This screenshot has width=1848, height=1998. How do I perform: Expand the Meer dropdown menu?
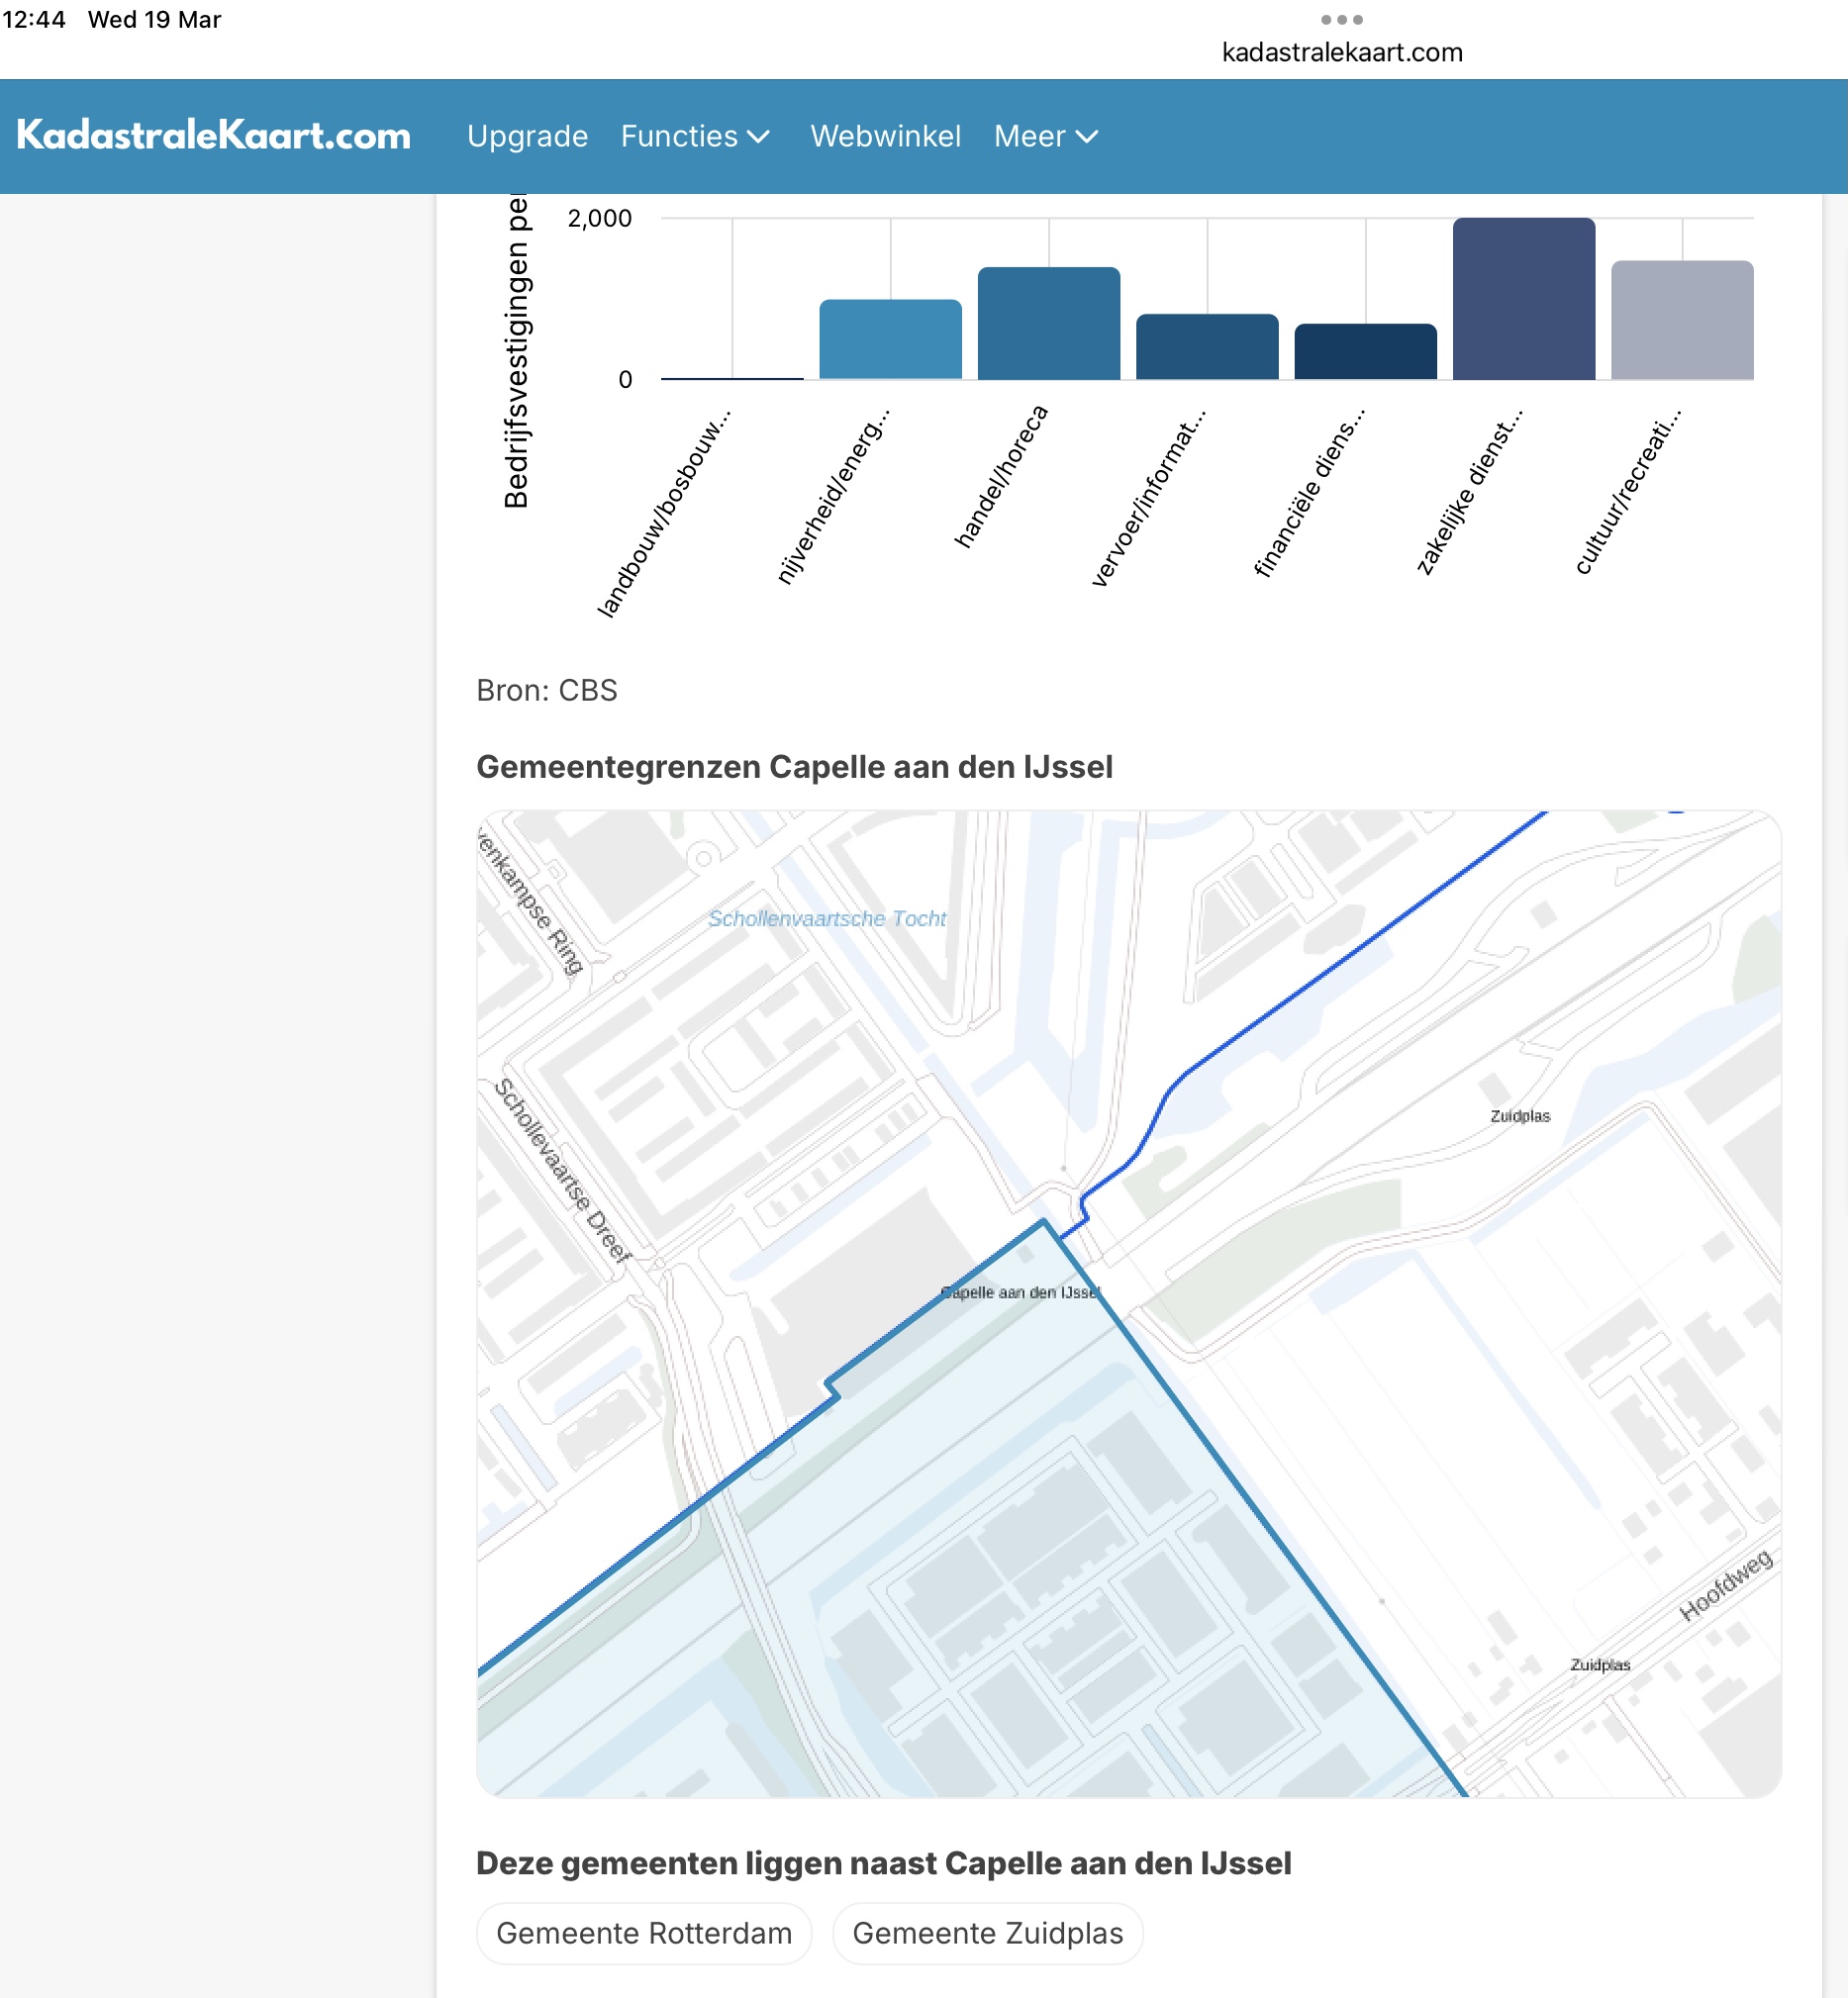(x=1045, y=136)
